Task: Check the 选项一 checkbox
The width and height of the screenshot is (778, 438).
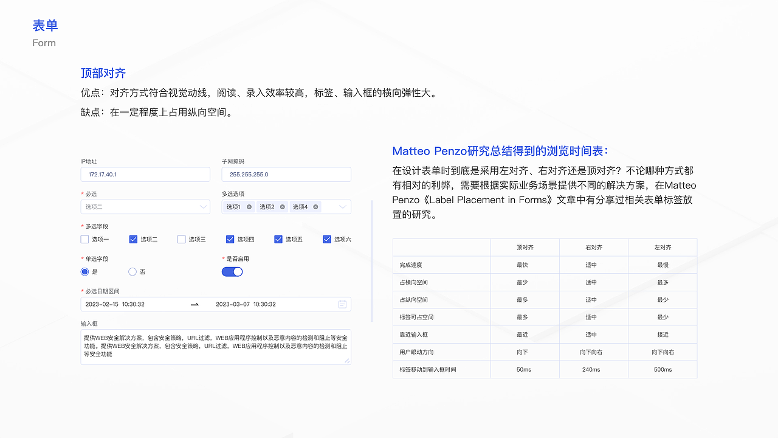Action: pyautogui.click(x=84, y=239)
